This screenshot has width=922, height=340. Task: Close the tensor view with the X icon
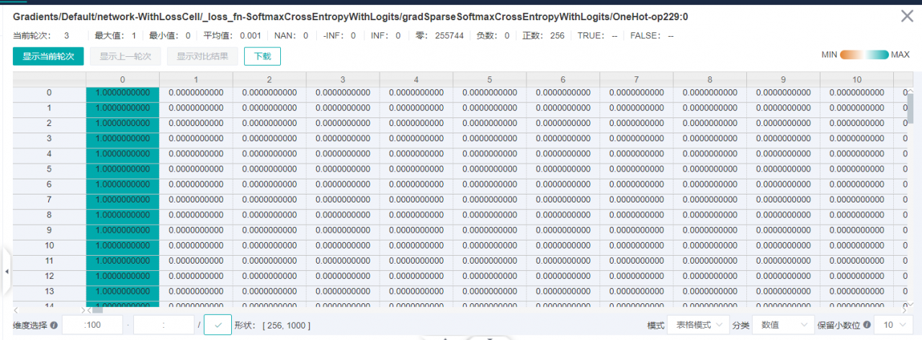click(x=907, y=16)
